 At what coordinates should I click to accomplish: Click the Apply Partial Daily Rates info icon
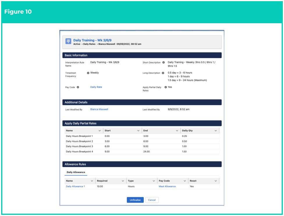pos(166,87)
